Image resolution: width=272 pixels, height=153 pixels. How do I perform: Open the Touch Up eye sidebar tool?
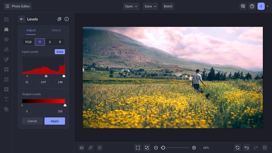click(x=6, y=39)
